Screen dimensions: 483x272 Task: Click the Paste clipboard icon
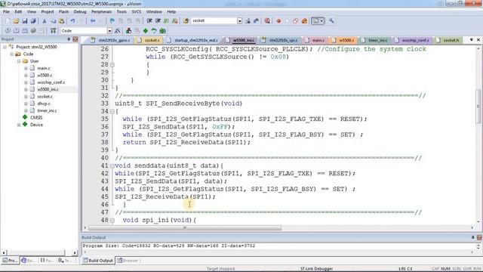click(62, 21)
